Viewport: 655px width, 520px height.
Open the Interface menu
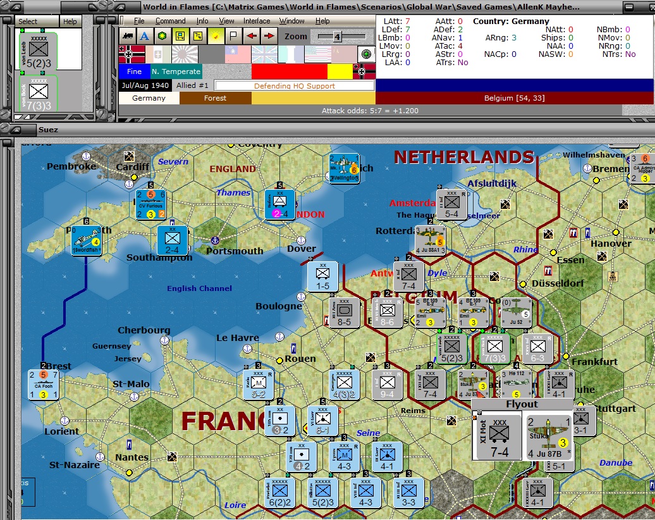(257, 21)
